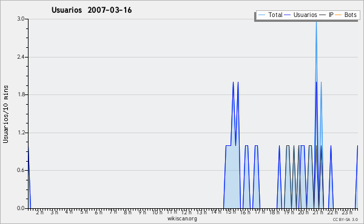Click the chart title 'Usuarios 2007-03-16'

(x=92, y=10)
